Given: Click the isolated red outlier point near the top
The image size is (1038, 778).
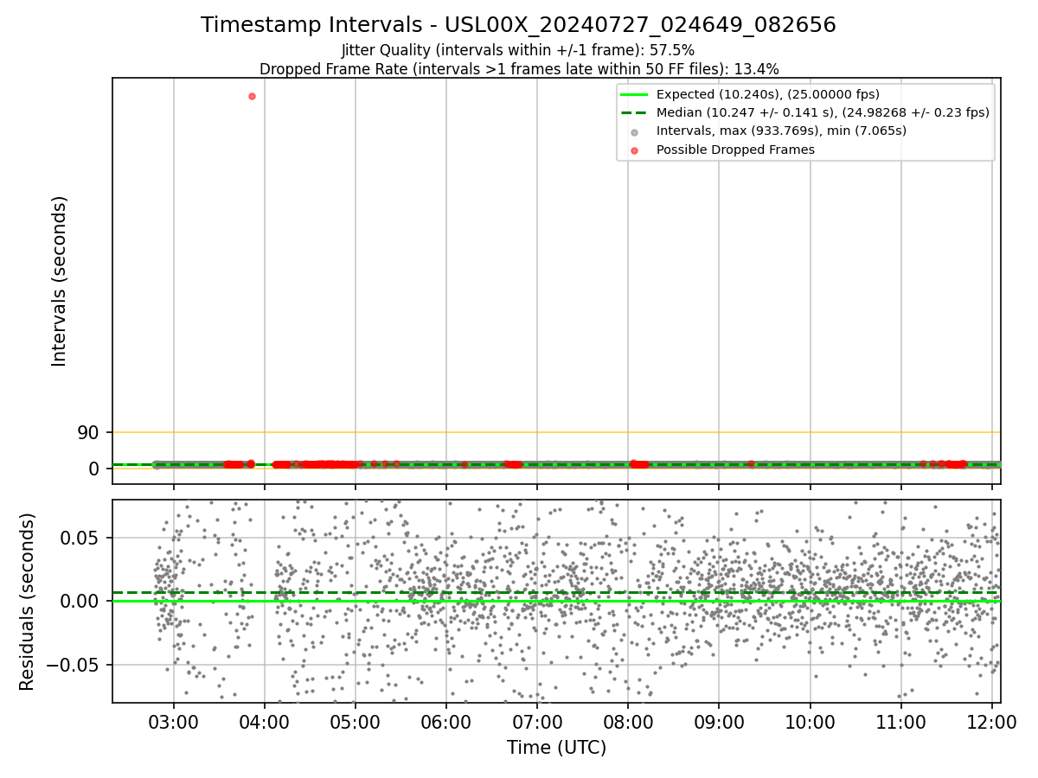Looking at the screenshot, I should tap(252, 96).
